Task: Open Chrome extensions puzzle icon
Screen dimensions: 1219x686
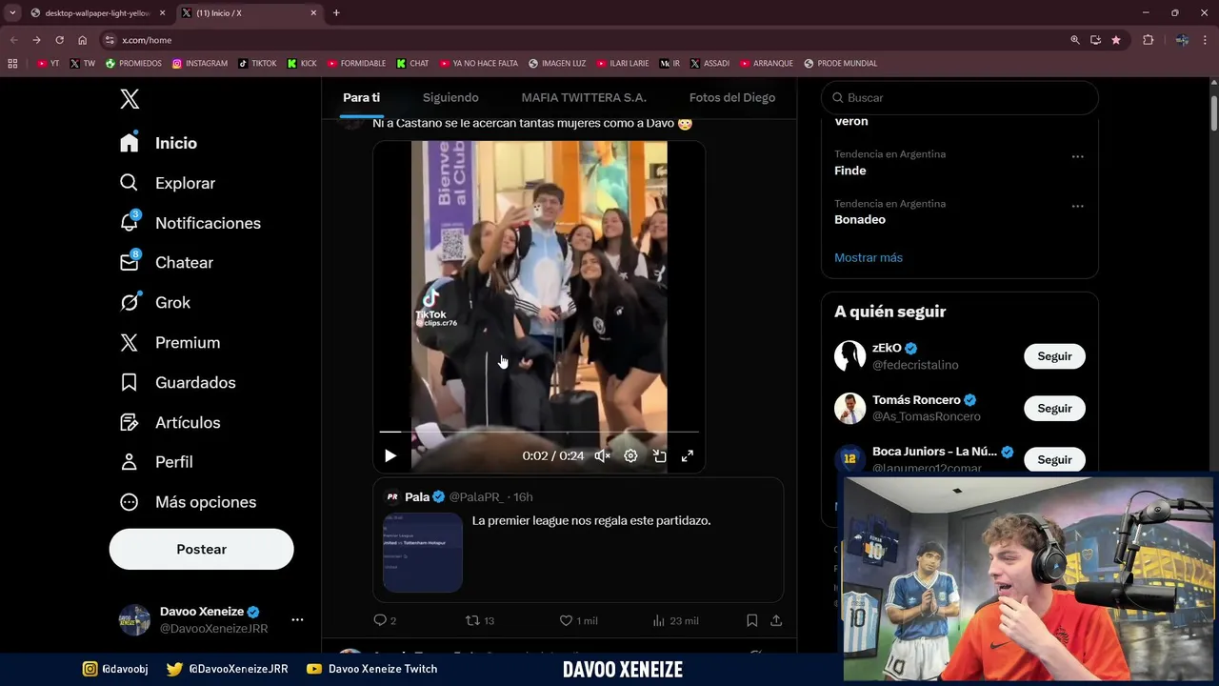Action: click(x=1148, y=40)
